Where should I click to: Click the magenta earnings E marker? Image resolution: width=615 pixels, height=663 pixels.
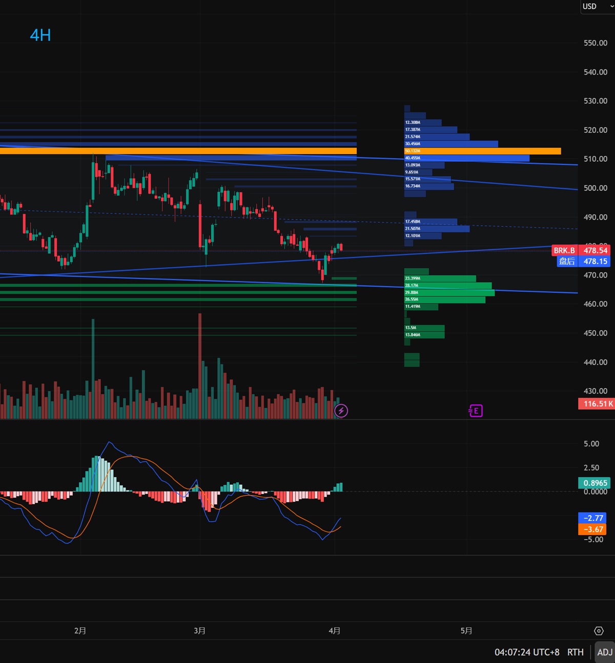[x=476, y=411]
